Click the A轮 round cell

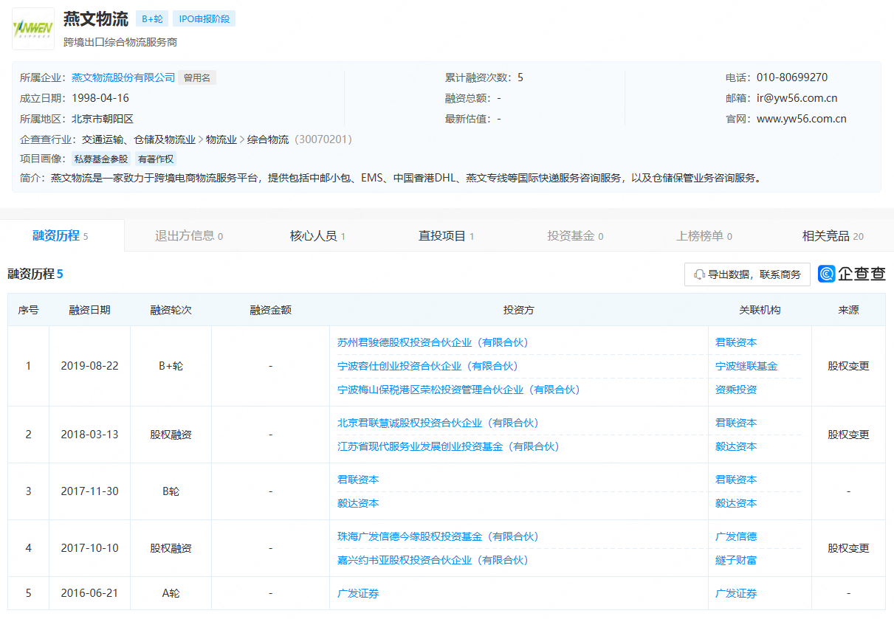pos(171,593)
